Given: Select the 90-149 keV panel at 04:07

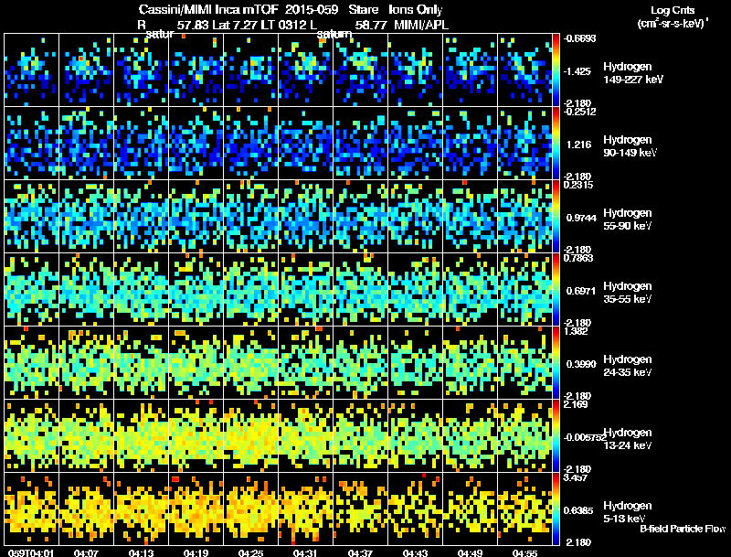Looking at the screenshot, I should tap(87, 144).
